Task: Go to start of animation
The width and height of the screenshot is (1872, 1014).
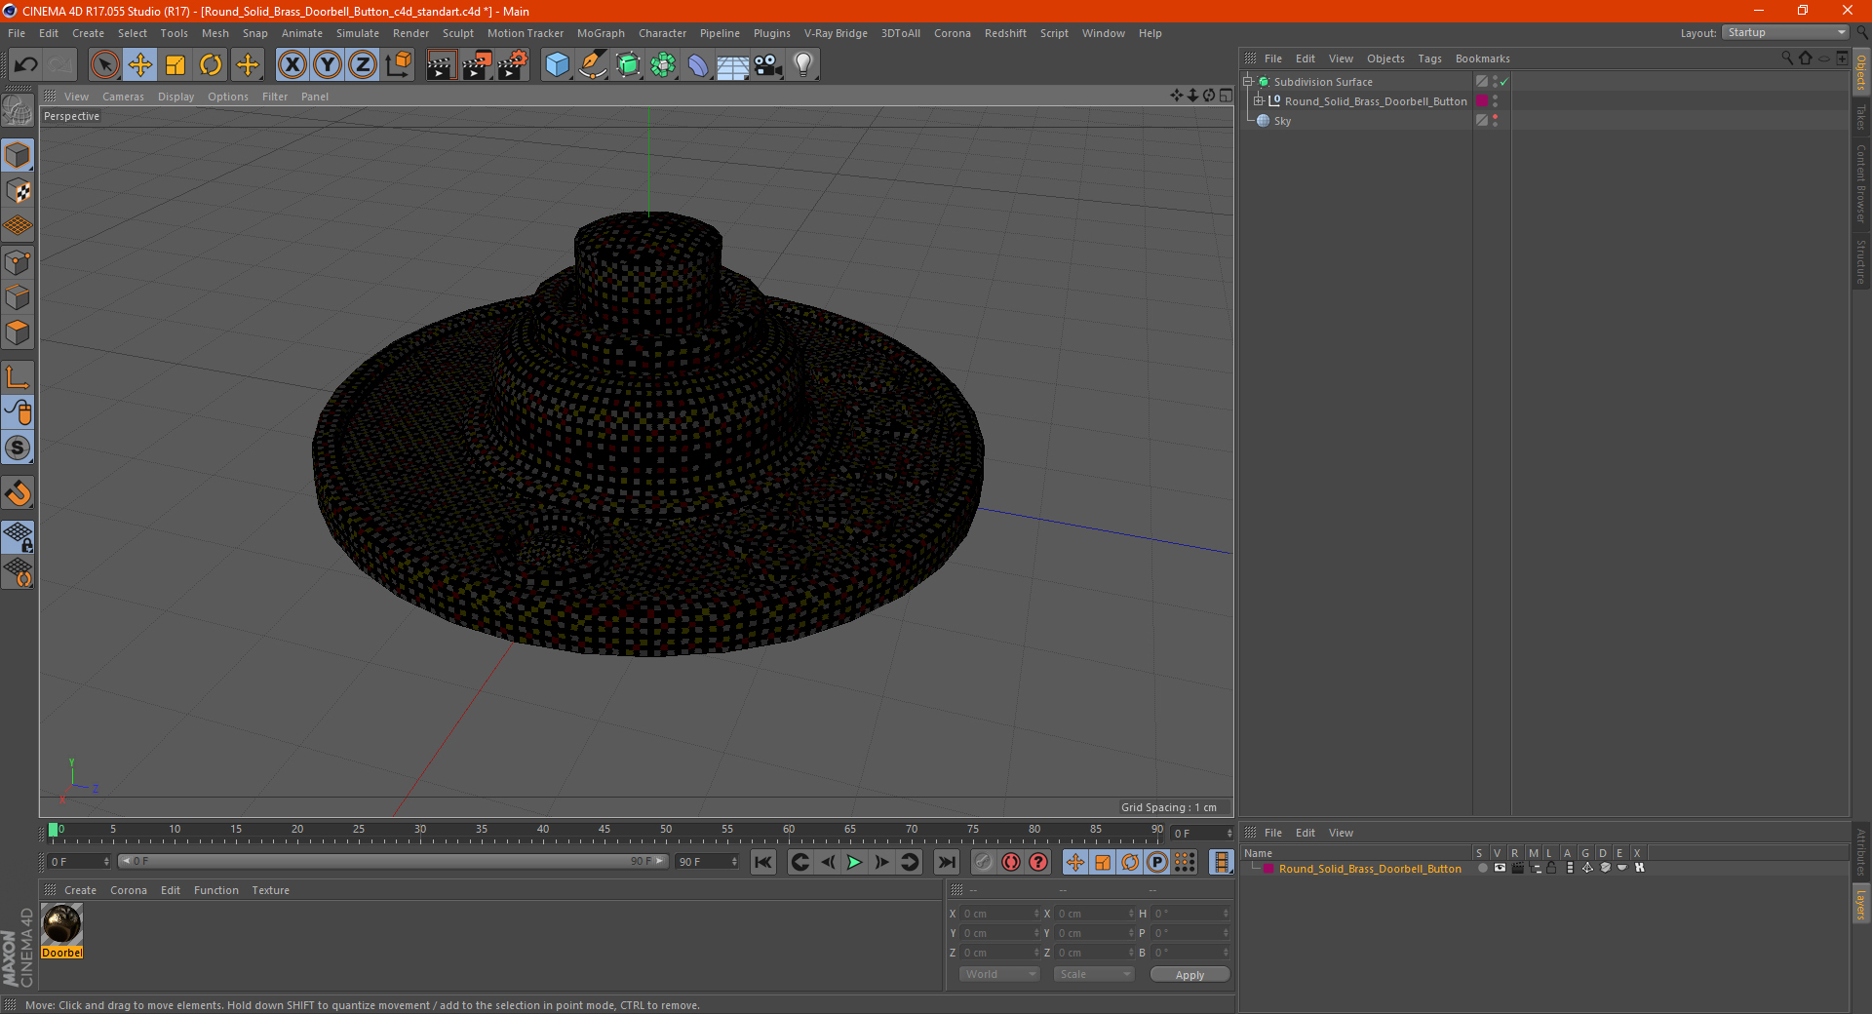Action: click(x=763, y=862)
